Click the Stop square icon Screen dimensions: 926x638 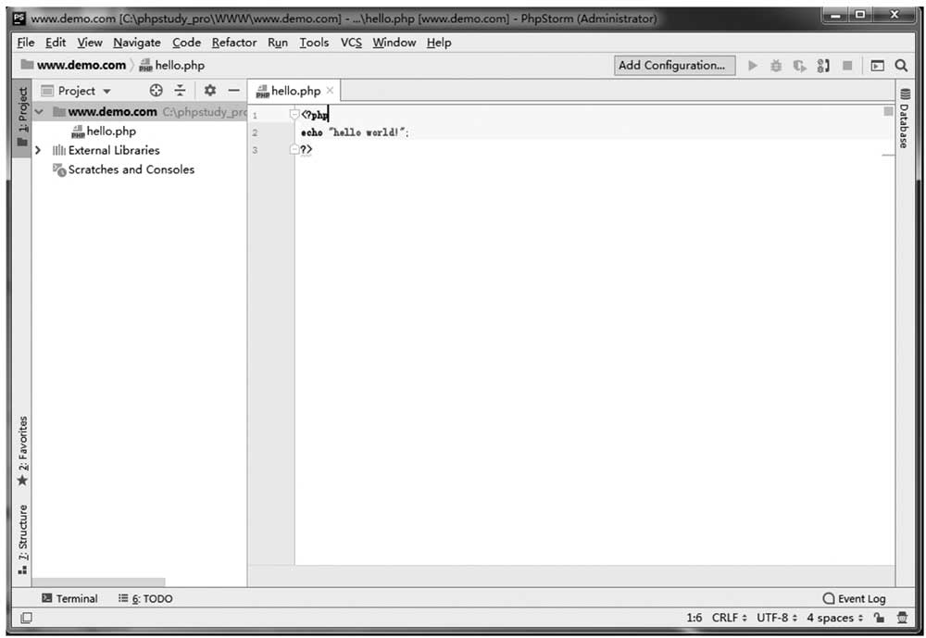(847, 66)
